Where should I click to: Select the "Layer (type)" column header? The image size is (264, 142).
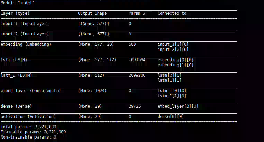pos(15,13)
